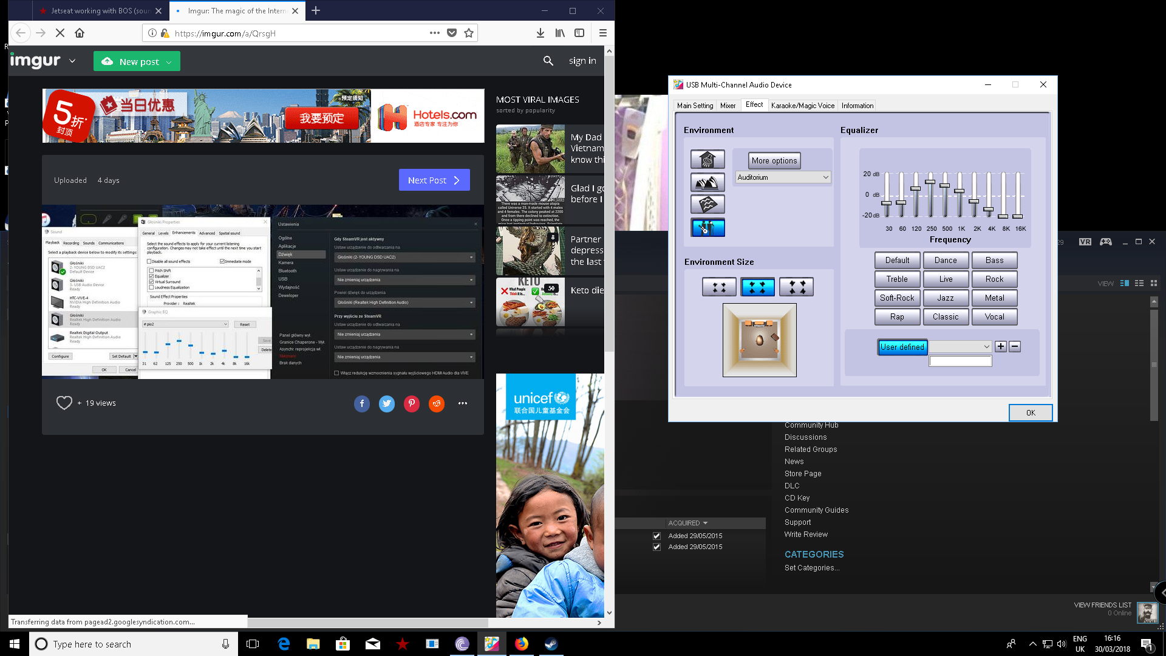
Task: Apply the Jazz equalizer preset
Action: pyautogui.click(x=946, y=298)
